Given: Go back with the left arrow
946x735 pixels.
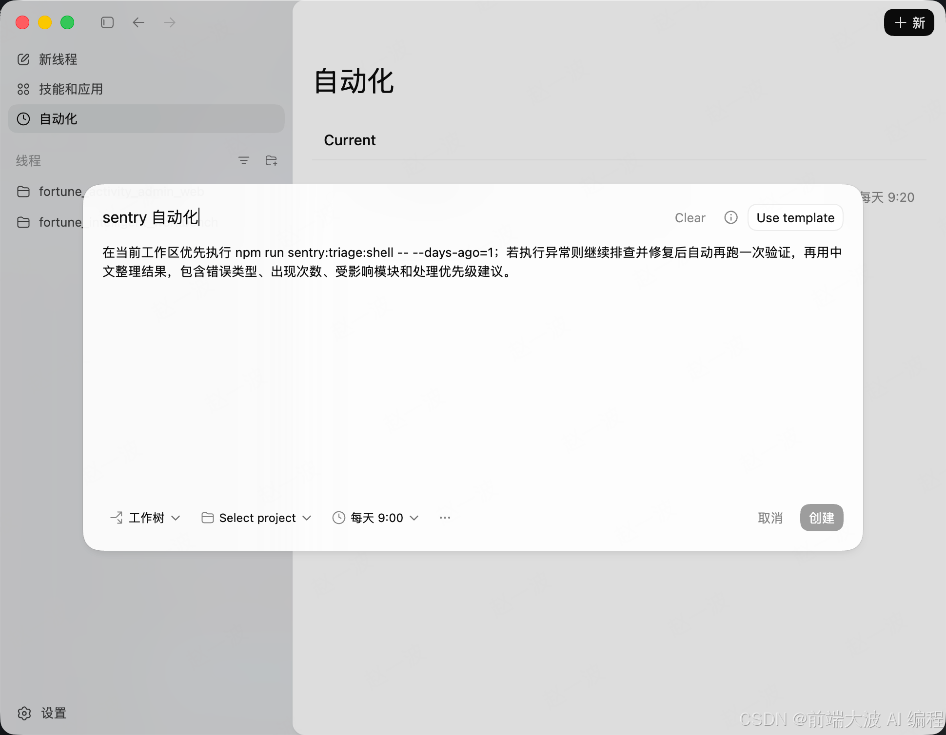Looking at the screenshot, I should (138, 22).
